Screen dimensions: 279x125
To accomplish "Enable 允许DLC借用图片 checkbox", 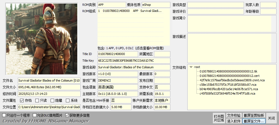I will (35, 115).
